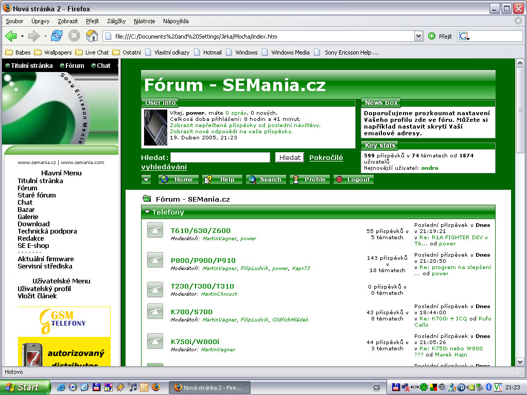
Task: Open the T610/630/Z600 forum board
Action: coord(200,230)
